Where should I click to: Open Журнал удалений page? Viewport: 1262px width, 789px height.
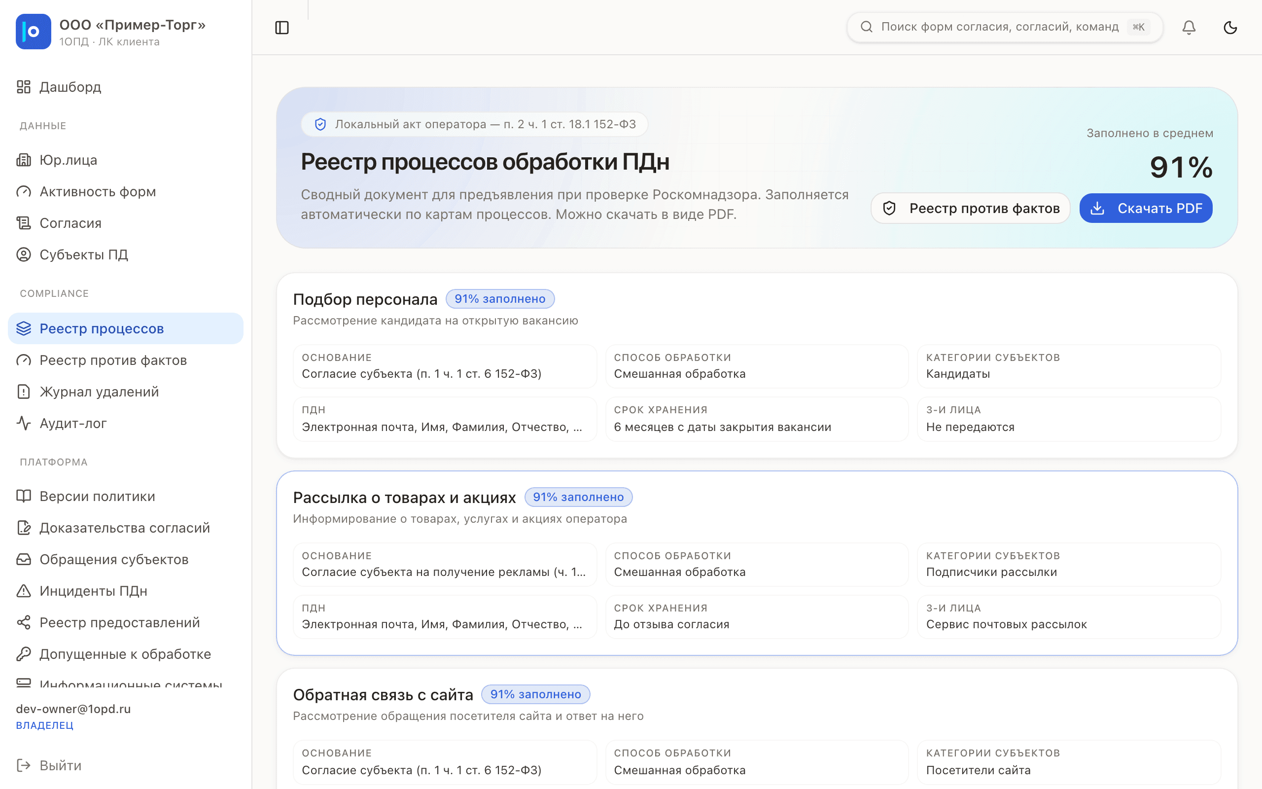(126, 392)
